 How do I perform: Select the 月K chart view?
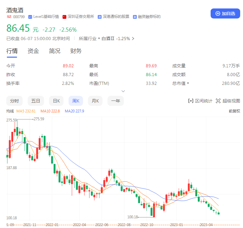95,101
